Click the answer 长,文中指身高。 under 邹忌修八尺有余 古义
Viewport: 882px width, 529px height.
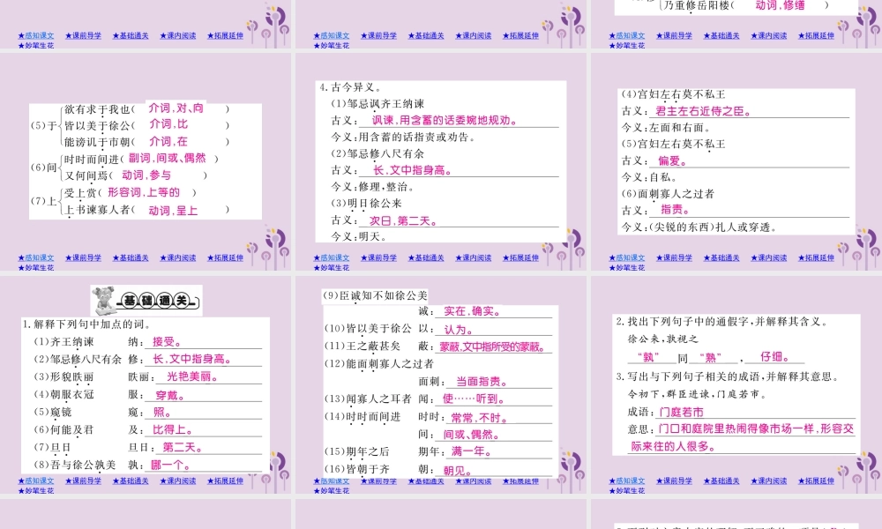coord(413,170)
